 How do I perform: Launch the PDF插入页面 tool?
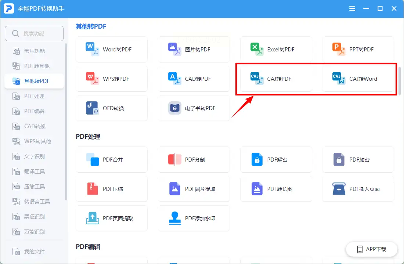coord(358,189)
